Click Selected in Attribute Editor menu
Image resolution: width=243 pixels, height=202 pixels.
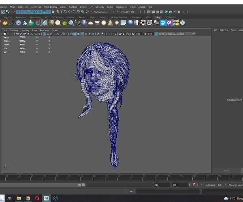pyautogui.click(x=224, y=30)
